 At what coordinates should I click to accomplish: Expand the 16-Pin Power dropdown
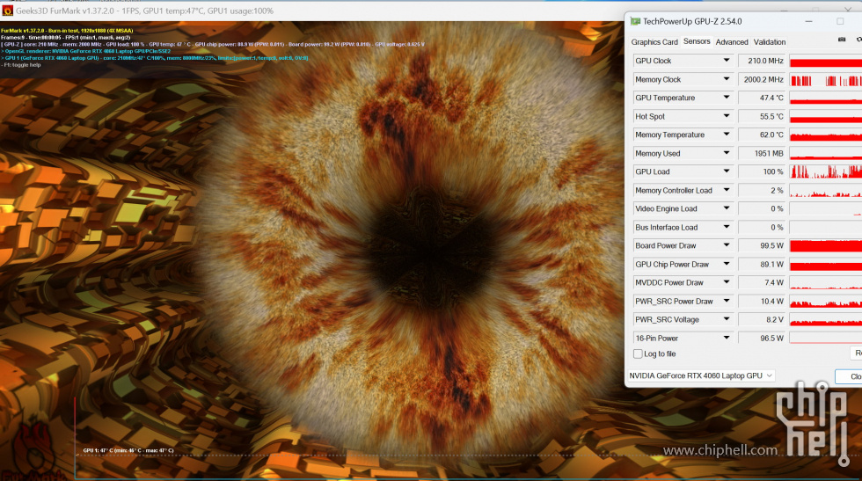727,338
